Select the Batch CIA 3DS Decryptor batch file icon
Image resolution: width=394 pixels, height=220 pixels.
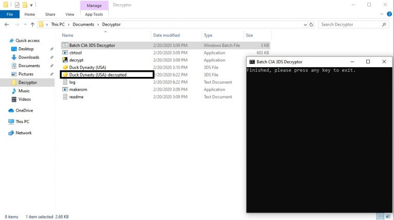[65, 45]
